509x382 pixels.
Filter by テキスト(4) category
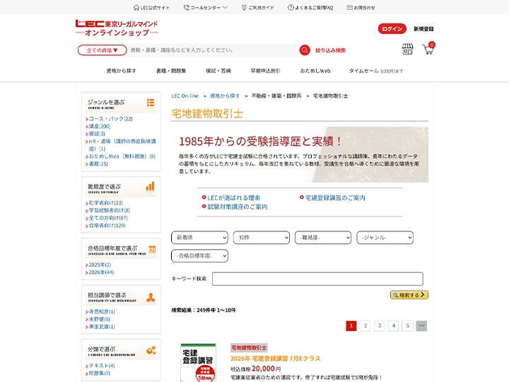click(x=102, y=366)
